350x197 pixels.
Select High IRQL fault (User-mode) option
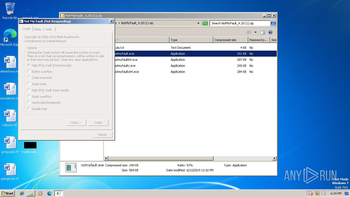48,90
